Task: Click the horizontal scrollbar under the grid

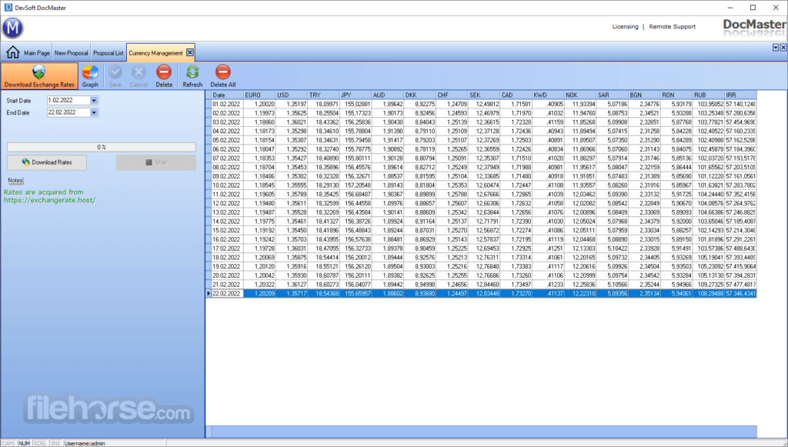Action: pos(484,432)
